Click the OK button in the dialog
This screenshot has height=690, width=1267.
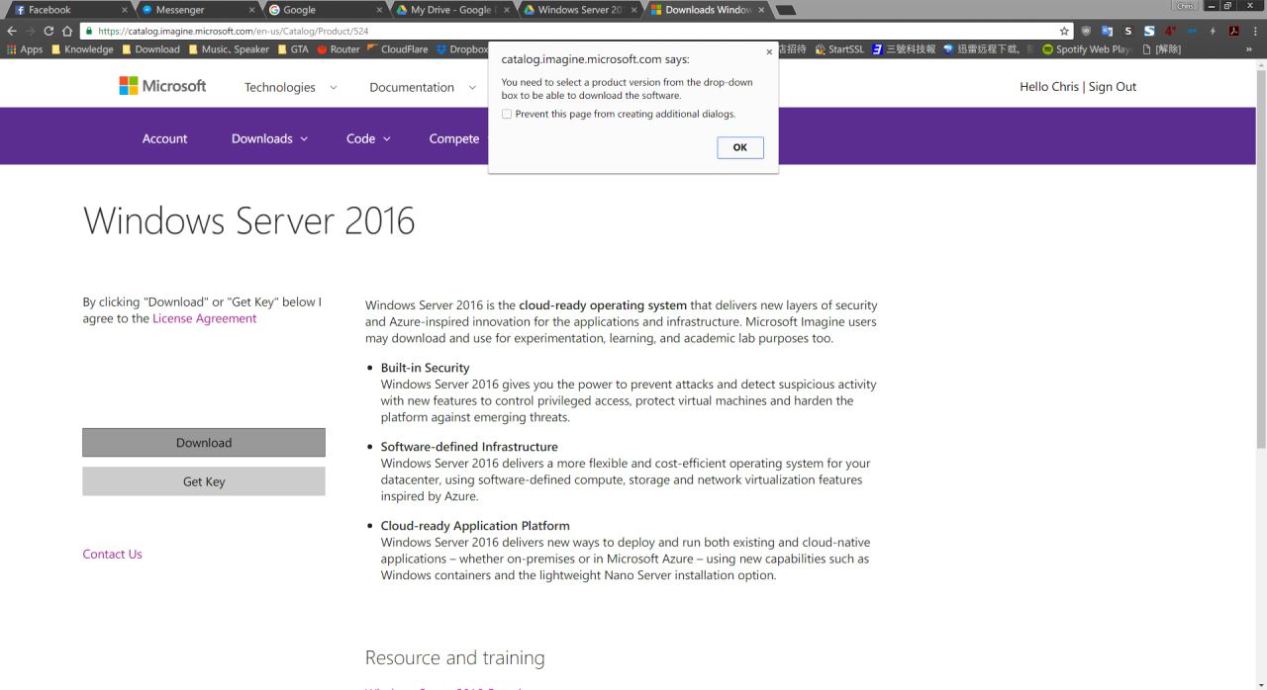point(740,147)
